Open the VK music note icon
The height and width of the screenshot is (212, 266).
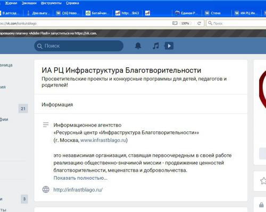[156, 46]
